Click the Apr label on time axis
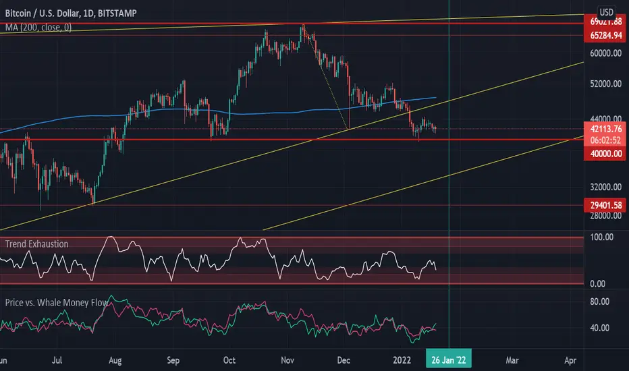Image resolution: width=629 pixels, height=371 pixels. coord(570,360)
